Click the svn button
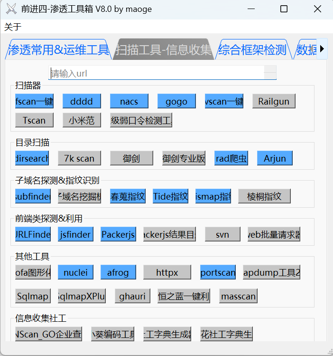 pos(222,234)
